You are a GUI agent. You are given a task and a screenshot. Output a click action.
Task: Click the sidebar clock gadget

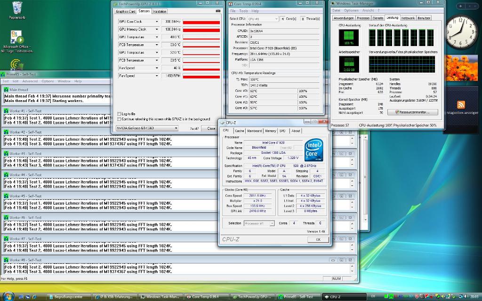click(x=461, y=32)
